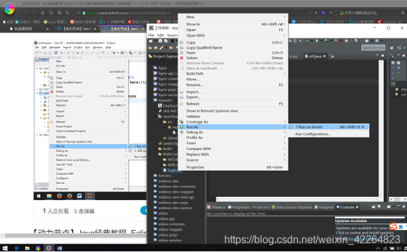Image resolution: width=407 pixels, height=252 pixels.
Task: Click the Run green play icon in Eclipse toolbar
Action: [317, 41]
